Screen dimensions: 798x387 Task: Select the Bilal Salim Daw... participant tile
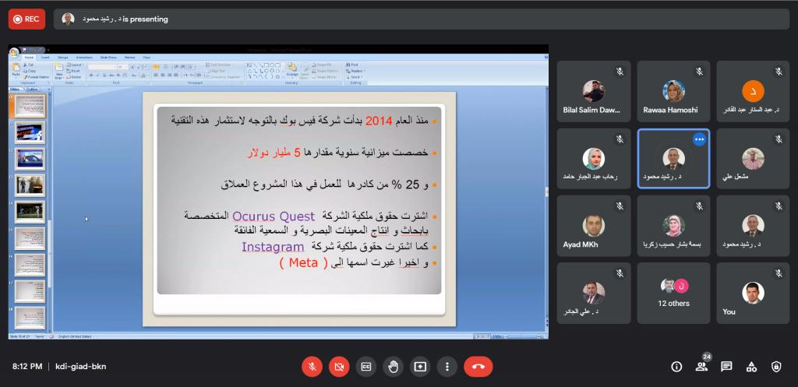[x=592, y=92]
